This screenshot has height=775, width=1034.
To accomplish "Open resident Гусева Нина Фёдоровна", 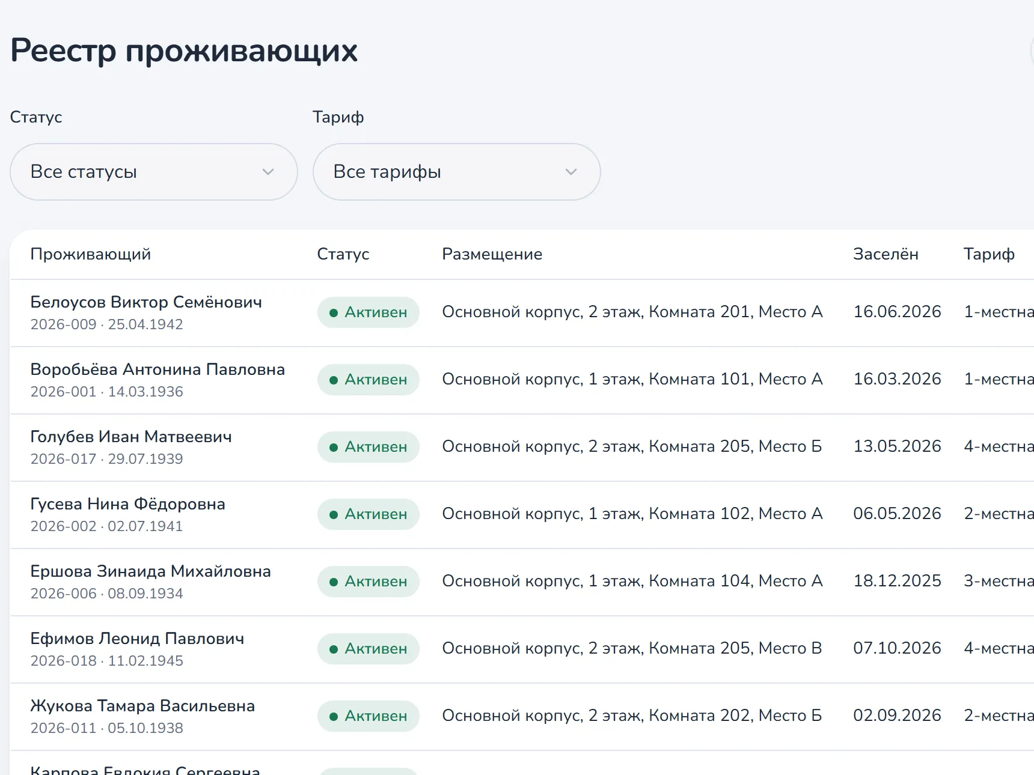I will click(128, 504).
